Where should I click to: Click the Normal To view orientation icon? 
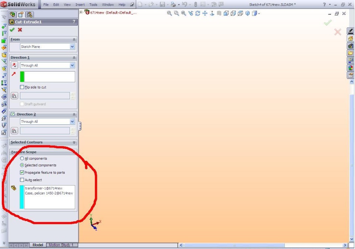212,13
